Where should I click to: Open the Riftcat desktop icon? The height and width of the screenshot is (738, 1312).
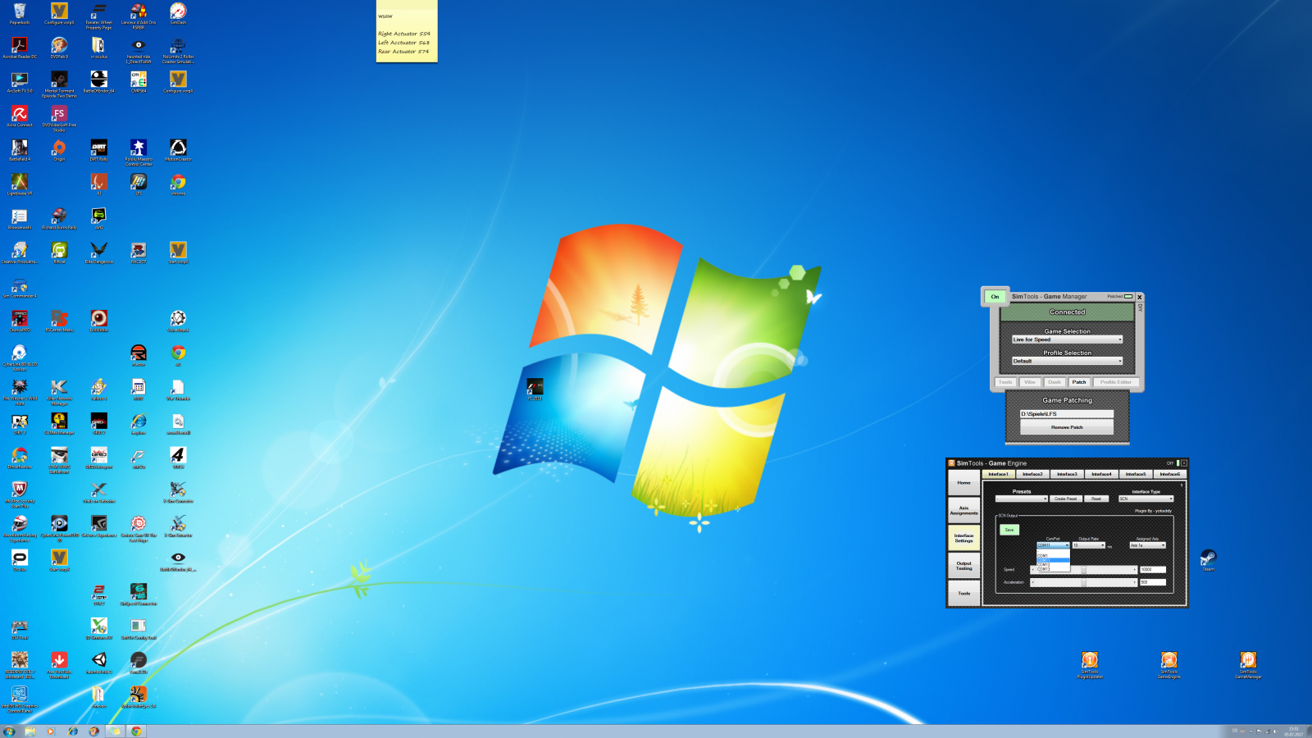click(x=59, y=253)
